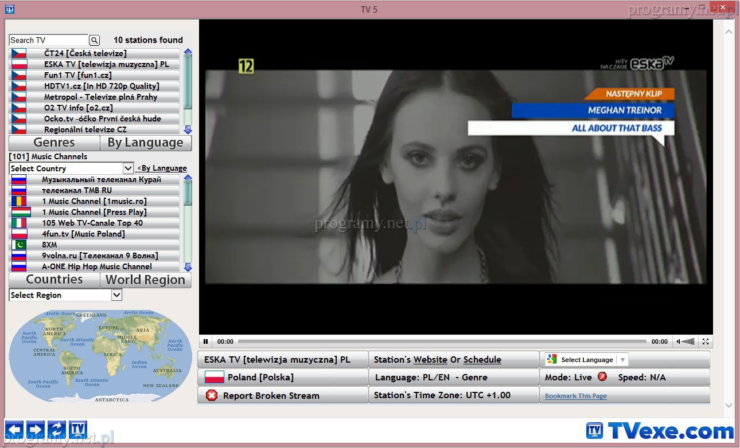This screenshot has height=448, width=740.
Task: Click the refresh arrows icon
Action: point(57,429)
